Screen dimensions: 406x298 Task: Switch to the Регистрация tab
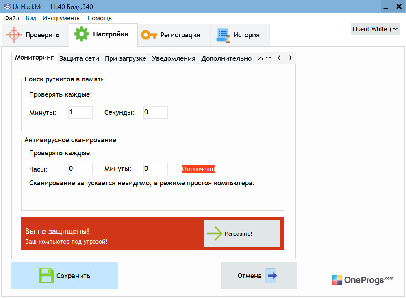tap(174, 35)
